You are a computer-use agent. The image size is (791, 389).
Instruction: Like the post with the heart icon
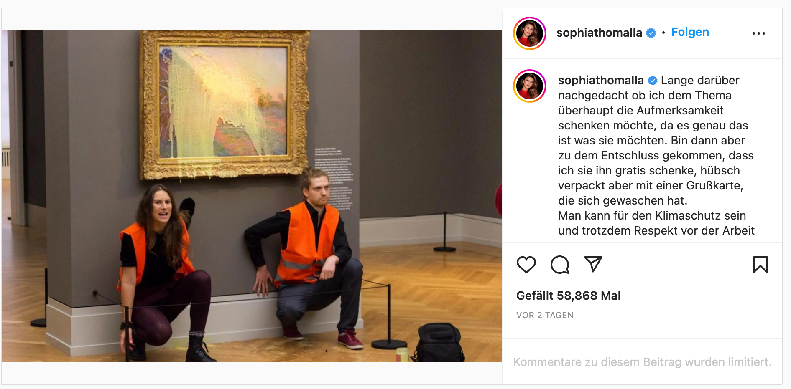pyautogui.click(x=526, y=265)
